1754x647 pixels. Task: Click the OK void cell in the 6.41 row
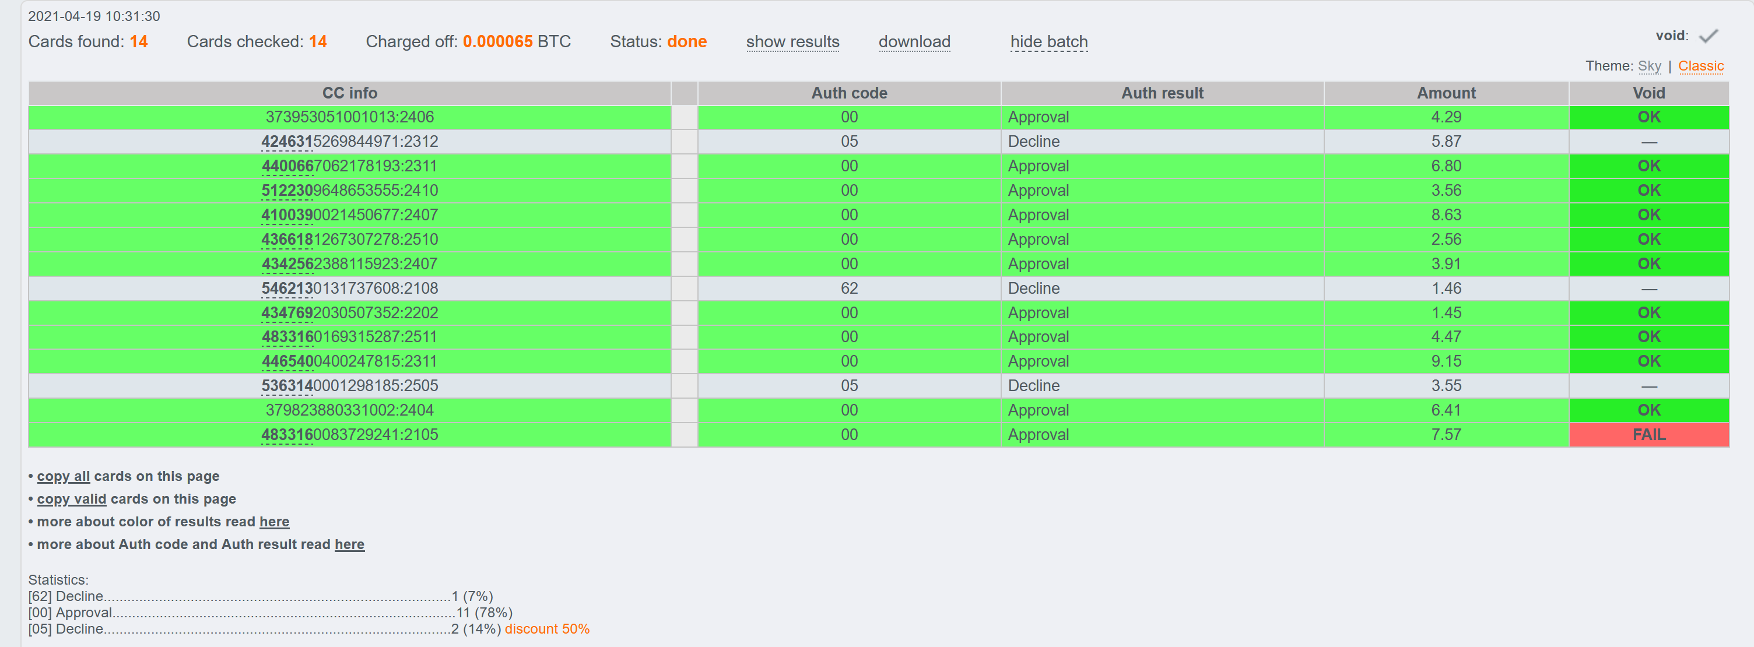click(1648, 410)
